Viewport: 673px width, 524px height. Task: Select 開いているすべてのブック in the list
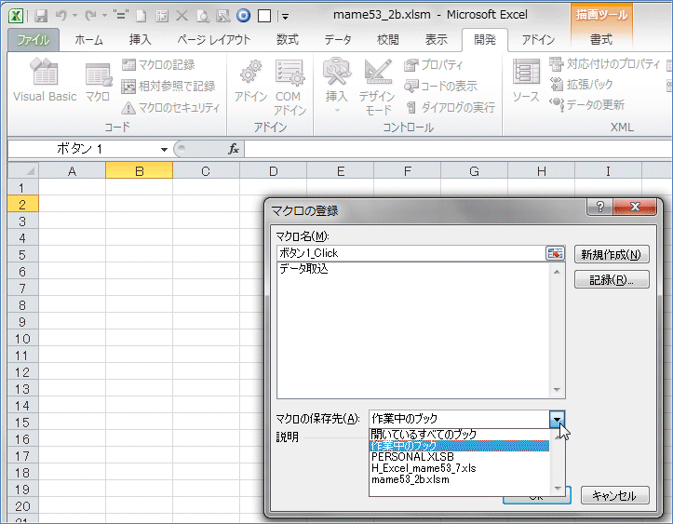point(424,435)
